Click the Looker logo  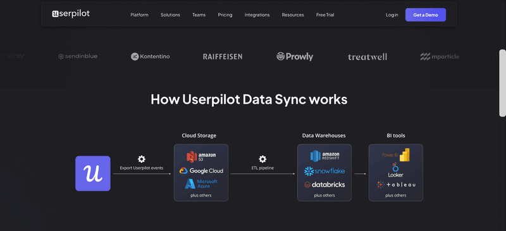click(396, 170)
